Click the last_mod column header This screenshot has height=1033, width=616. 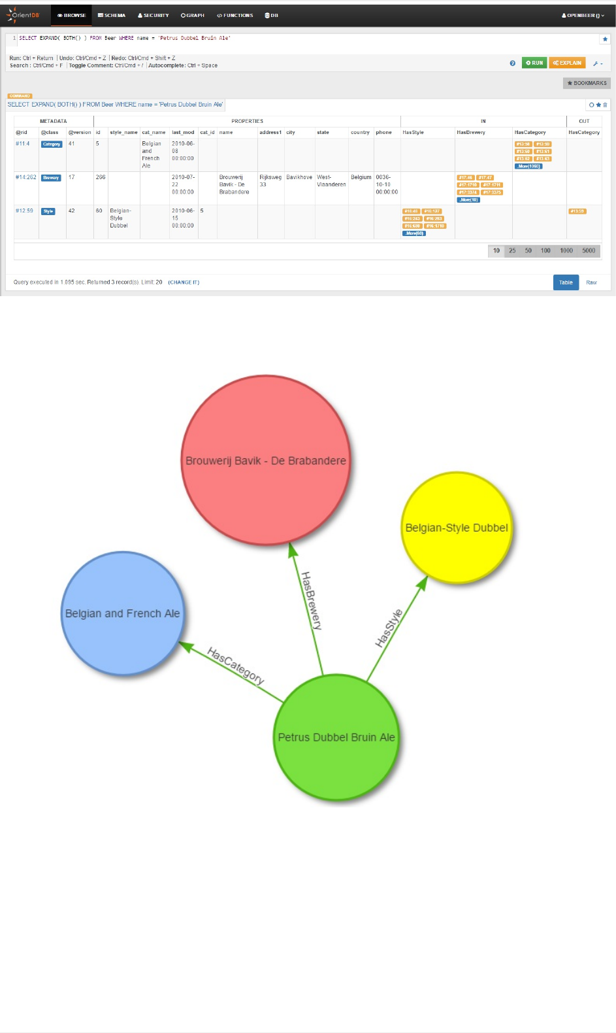tap(183, 133)
